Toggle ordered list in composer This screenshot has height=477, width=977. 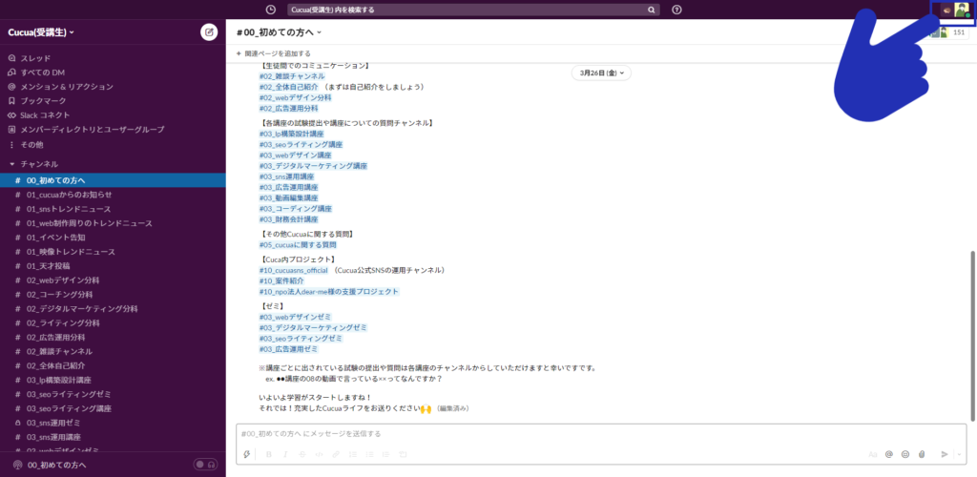click(353, 454)
